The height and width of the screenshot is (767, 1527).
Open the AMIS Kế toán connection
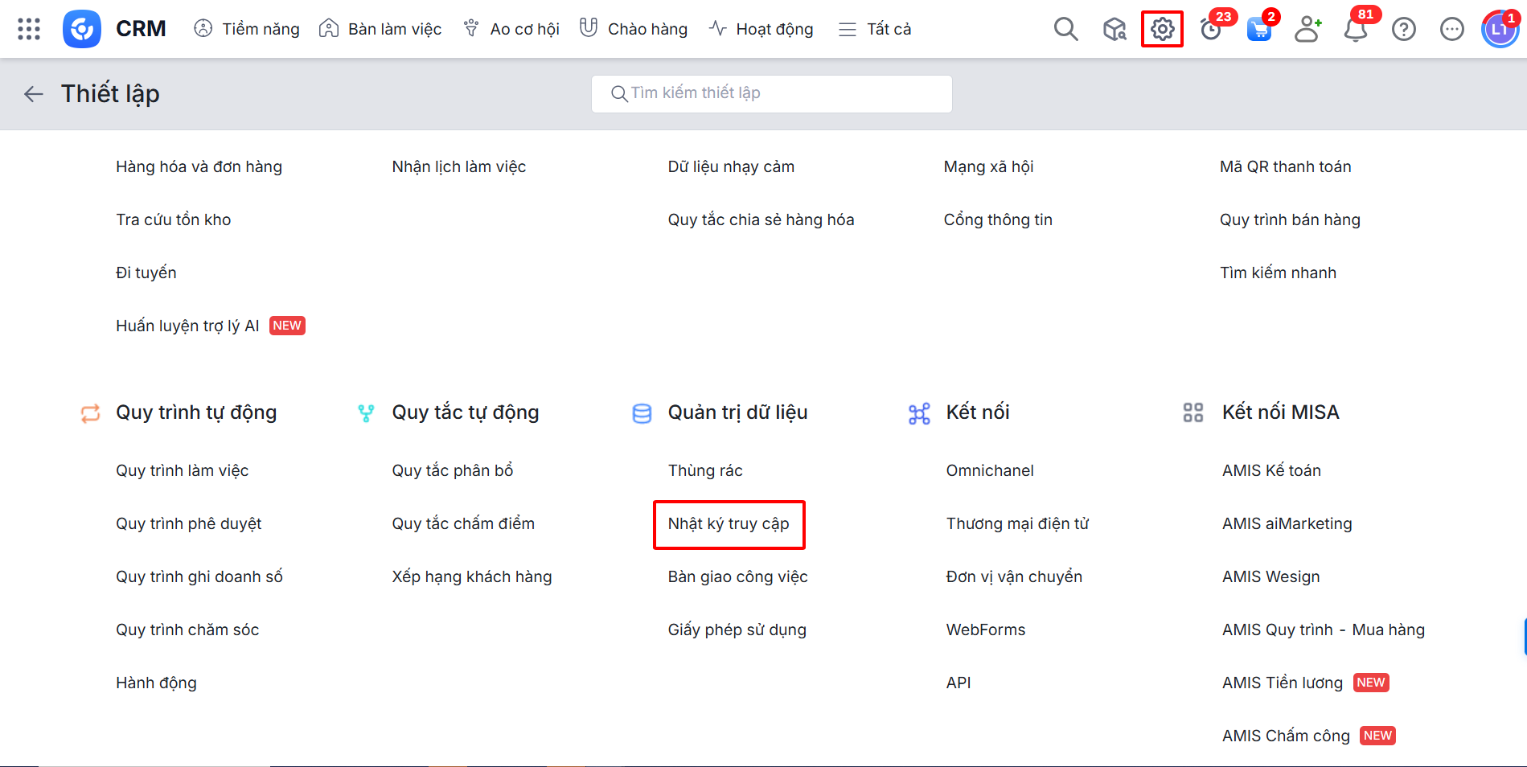pos(1271,471)
